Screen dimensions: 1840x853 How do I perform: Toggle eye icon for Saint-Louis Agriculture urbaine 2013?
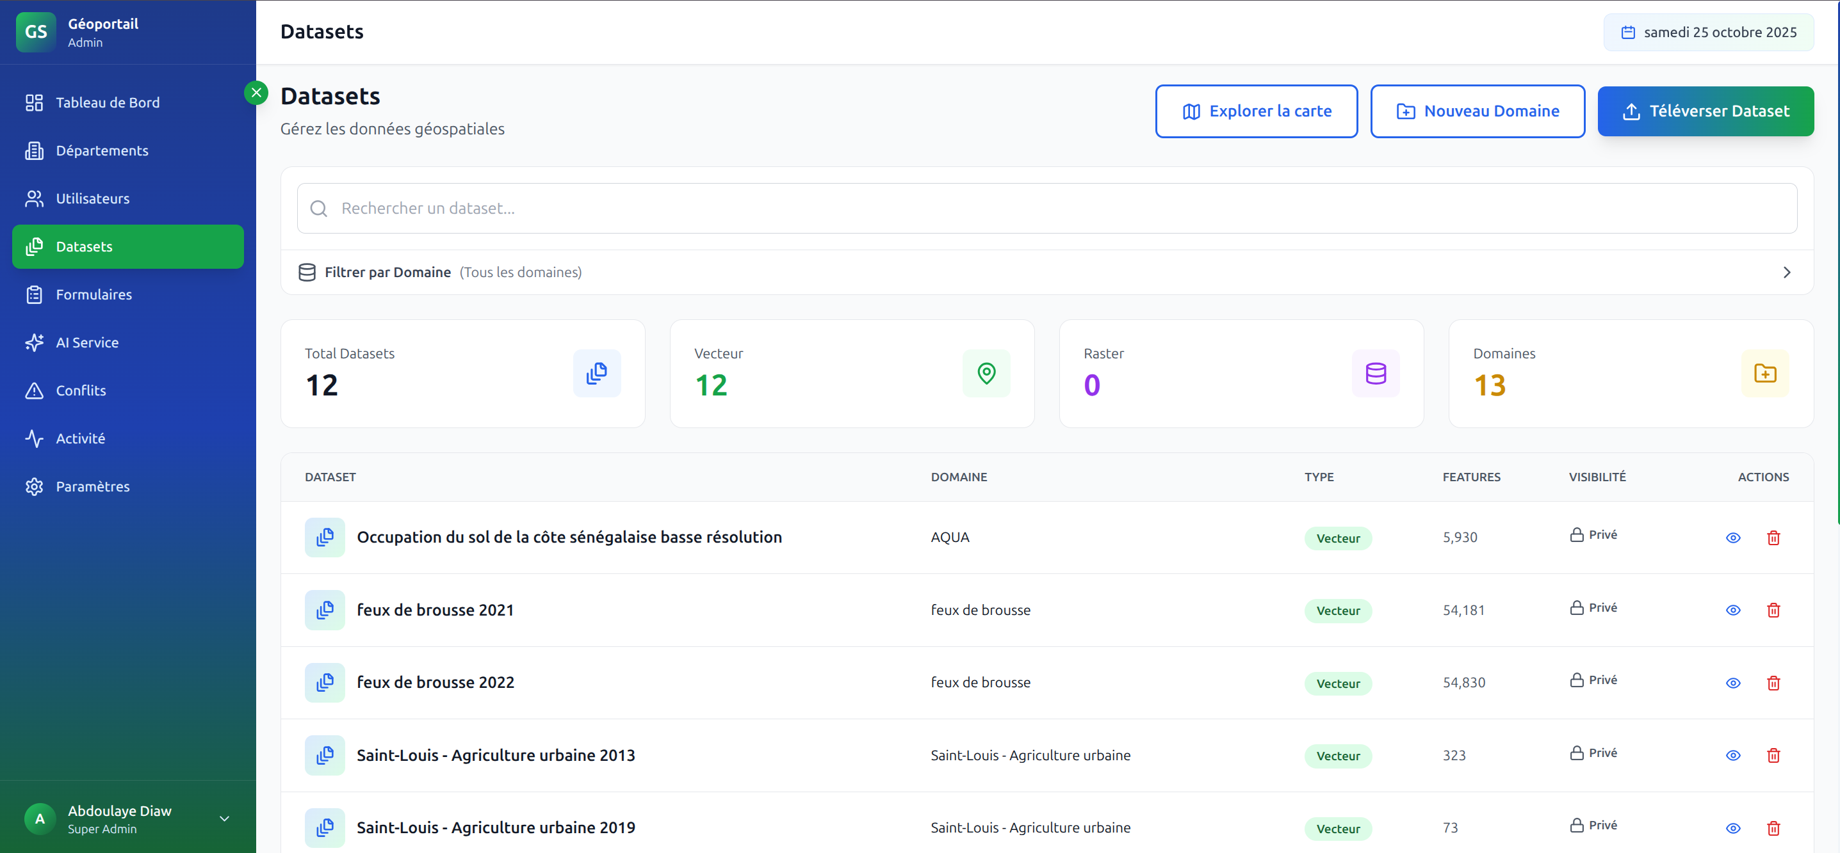pyautogui.click(x=1733, y=755)
